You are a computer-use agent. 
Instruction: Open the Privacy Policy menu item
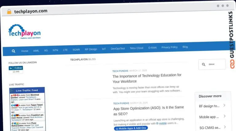[x=170, y=47]
